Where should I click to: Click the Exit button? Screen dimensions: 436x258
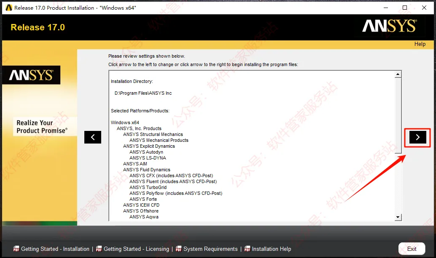click(x=412, y=249)
